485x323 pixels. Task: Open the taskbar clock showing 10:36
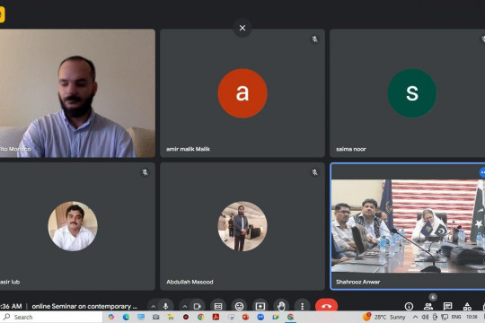[472, 317]
